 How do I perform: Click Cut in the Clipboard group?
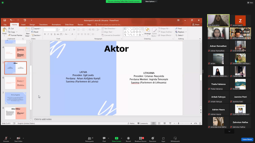[x=11, y=29]
